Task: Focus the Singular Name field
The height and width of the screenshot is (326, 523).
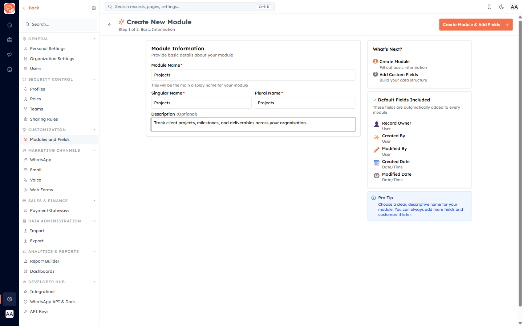Action: click(x=201, y=103)
